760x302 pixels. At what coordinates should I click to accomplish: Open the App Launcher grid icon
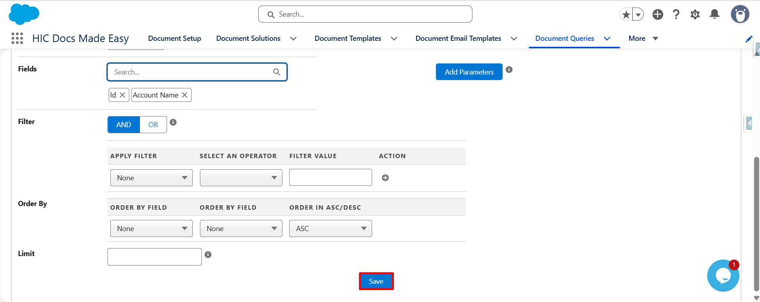17,38
